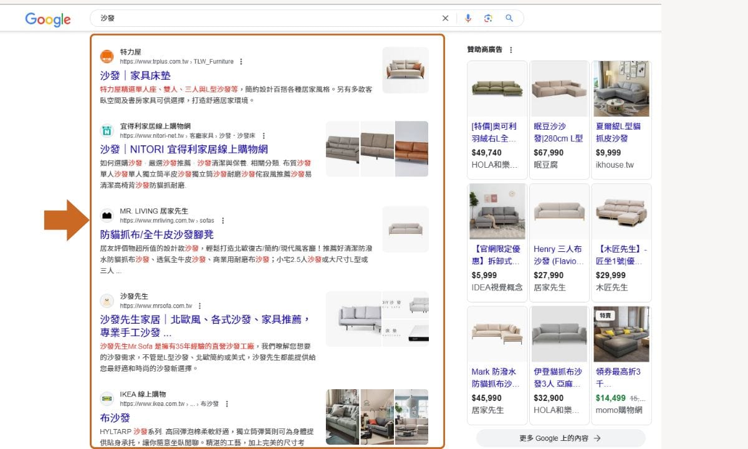Start voice search with the microphone icon

[x=468, y=18]
